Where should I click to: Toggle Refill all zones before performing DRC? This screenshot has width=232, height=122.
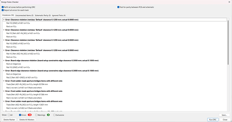point(3,7)
